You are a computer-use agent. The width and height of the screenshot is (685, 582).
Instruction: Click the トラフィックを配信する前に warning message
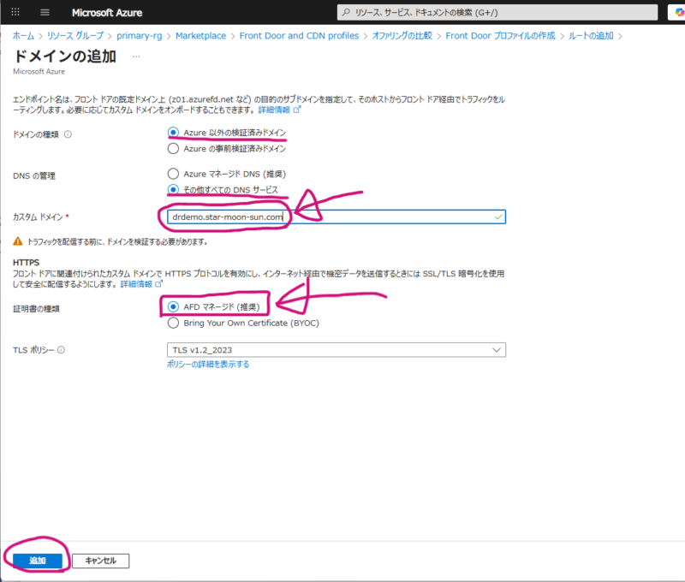click(x=117, y=241)
